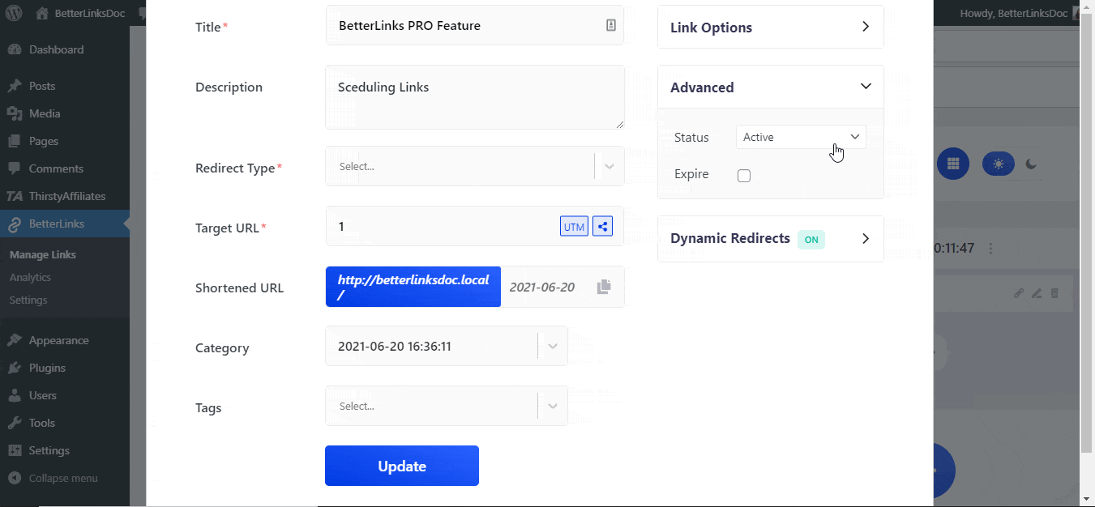Switch links to grid view
Viewport: 1095px width, 507px height.
point(953,164)
